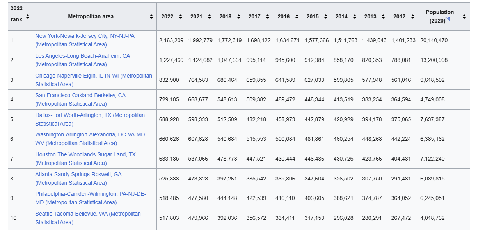Image resolution: width=485 pixels, height=230 pixels.
Task: Open Atlanta-Sandy Springs-Roswell link
Action: coord(78,179)
